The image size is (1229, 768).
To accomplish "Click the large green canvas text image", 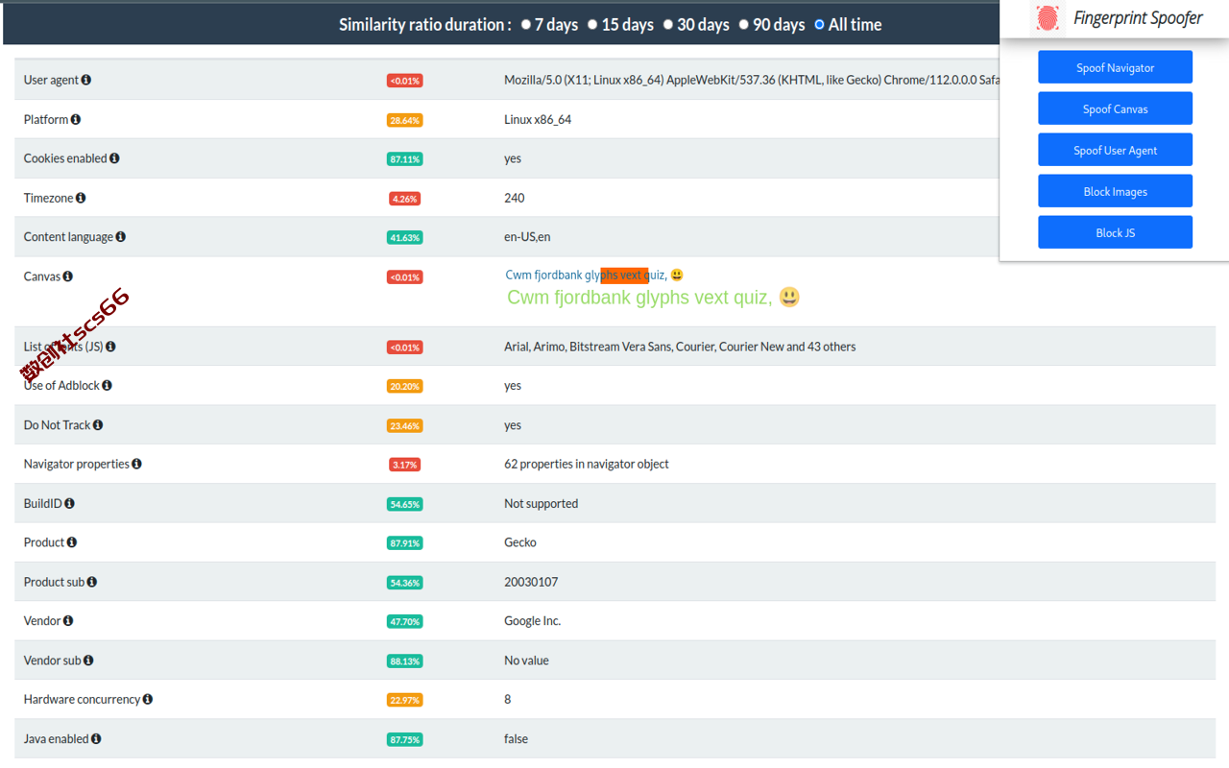I will click(x=654, y=298).
